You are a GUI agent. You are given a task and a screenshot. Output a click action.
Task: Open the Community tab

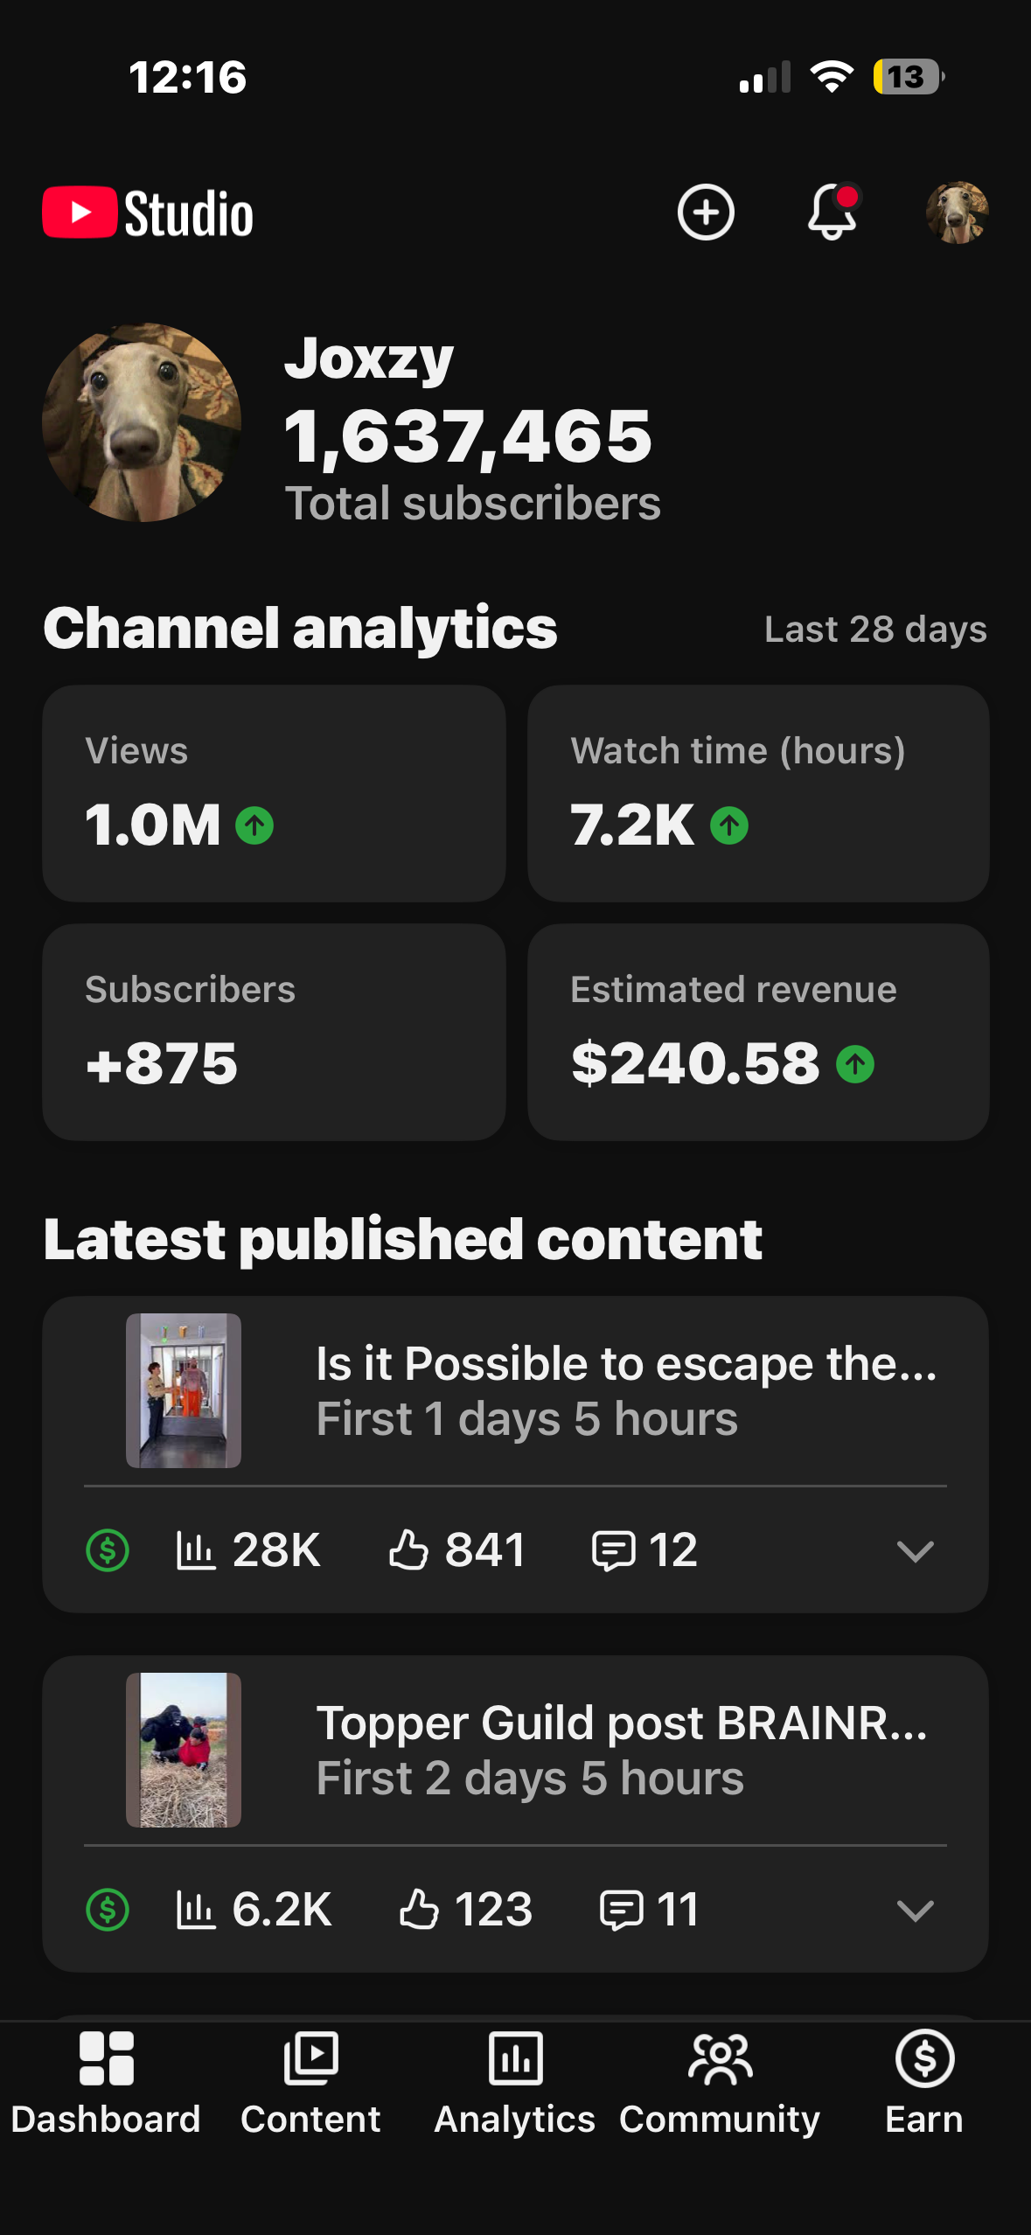(720, 2084)
